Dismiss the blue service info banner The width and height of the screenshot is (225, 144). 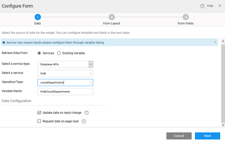point(215,42)
